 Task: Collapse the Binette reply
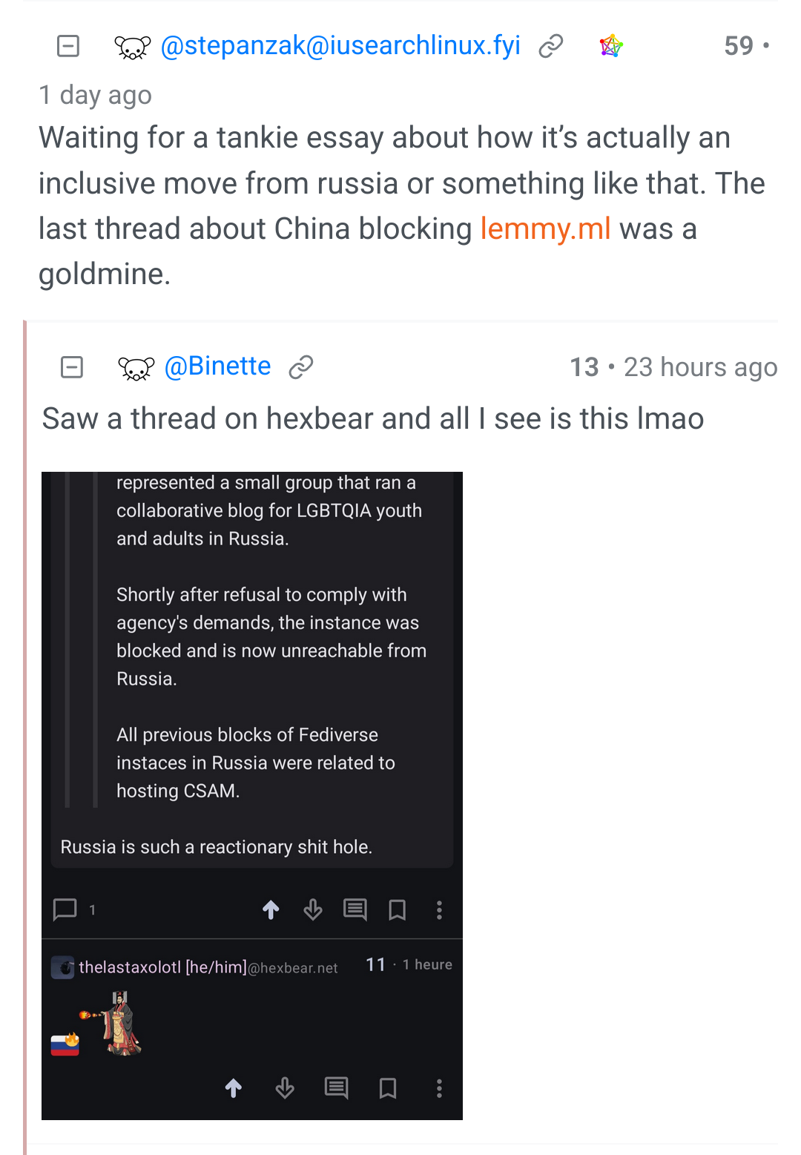[x=71, y=366]
